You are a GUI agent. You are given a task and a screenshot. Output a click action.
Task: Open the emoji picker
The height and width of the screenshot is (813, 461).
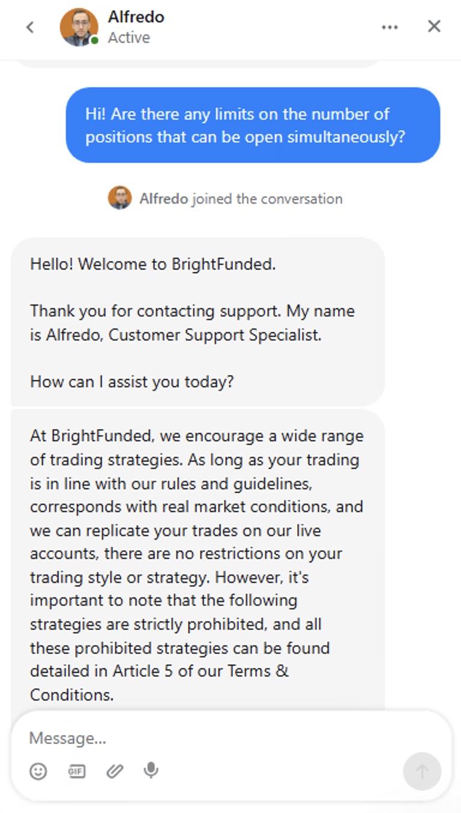click(x=38, y=771)
